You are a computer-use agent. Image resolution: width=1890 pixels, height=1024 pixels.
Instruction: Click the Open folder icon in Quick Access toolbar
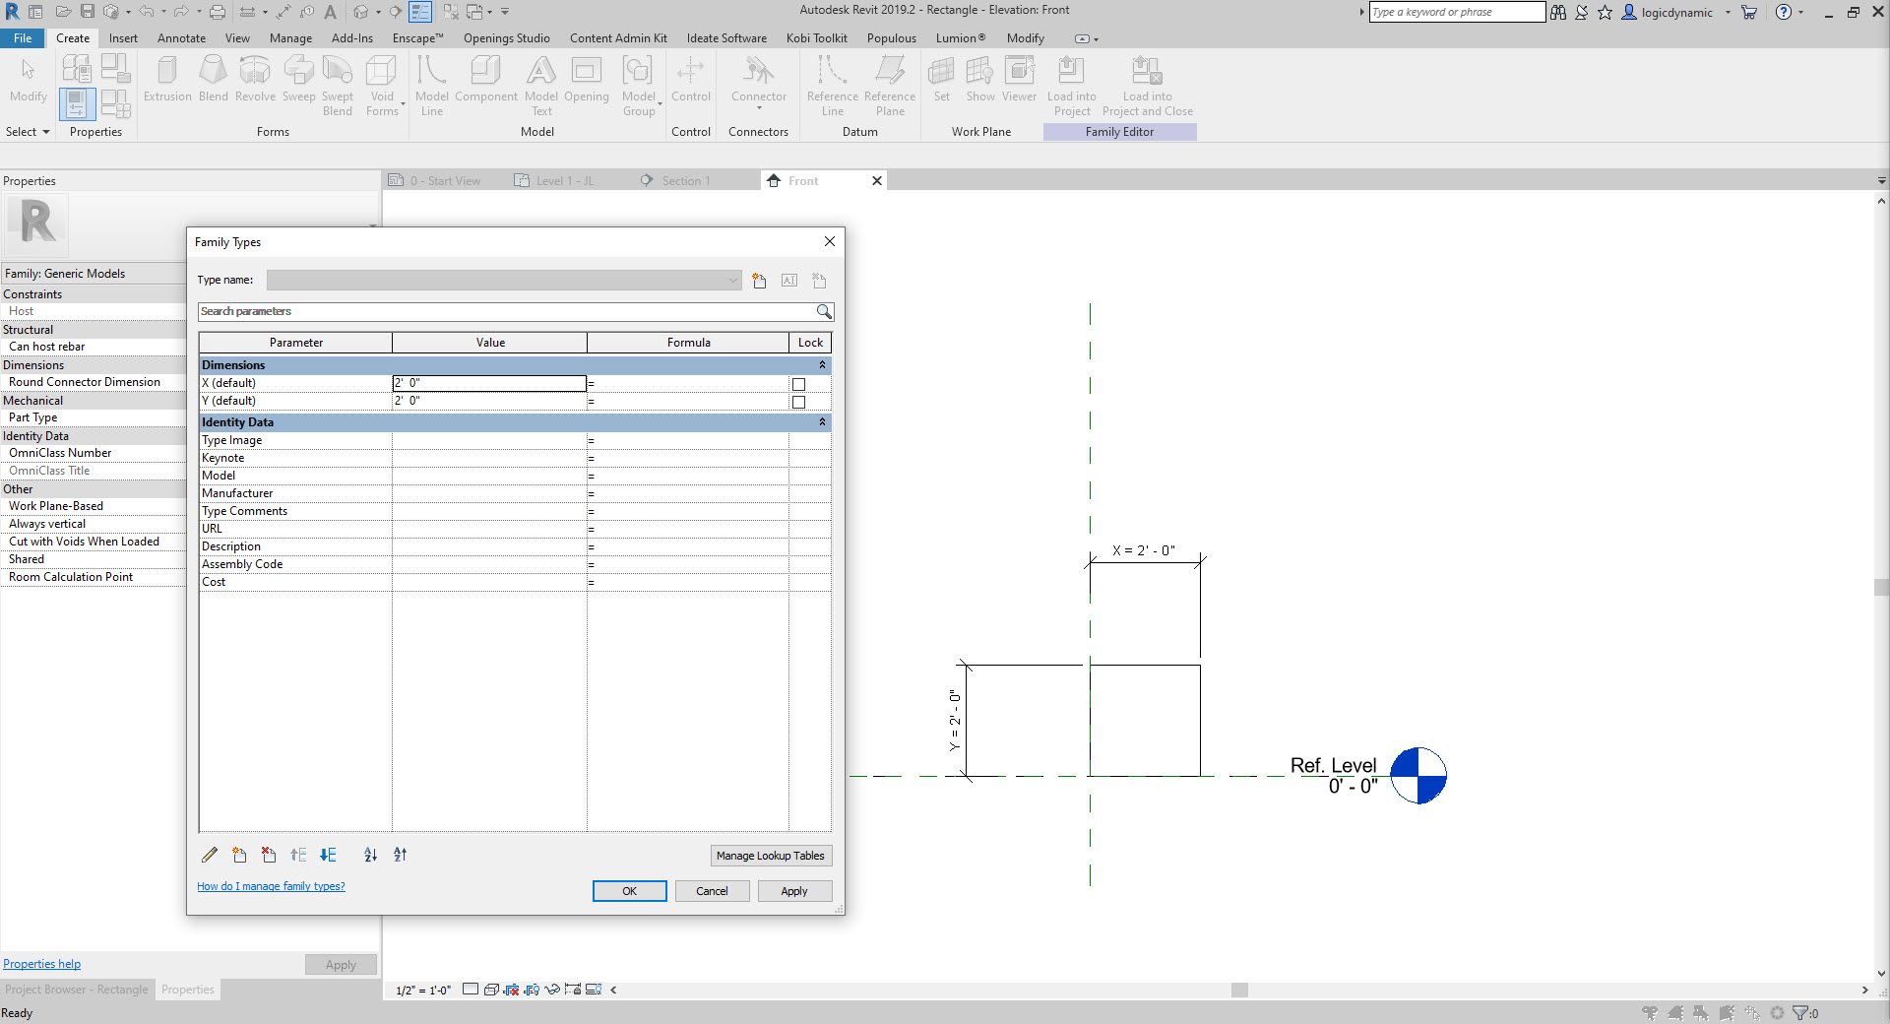coord(63,12)
